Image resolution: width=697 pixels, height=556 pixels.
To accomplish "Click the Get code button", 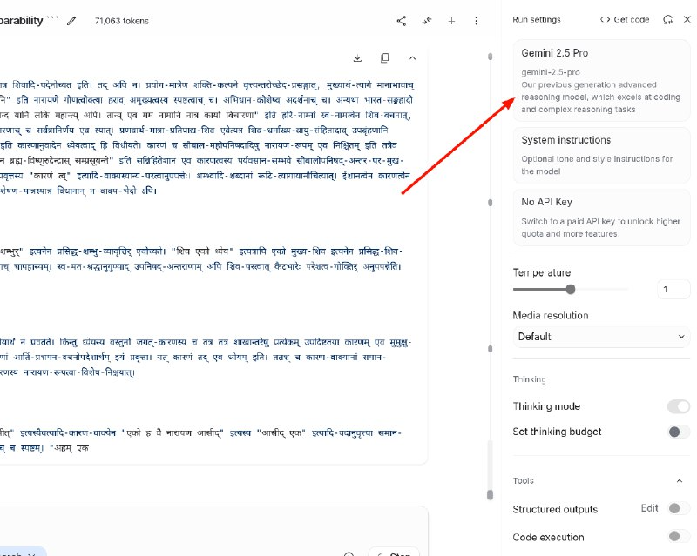I will coord(625,19).
